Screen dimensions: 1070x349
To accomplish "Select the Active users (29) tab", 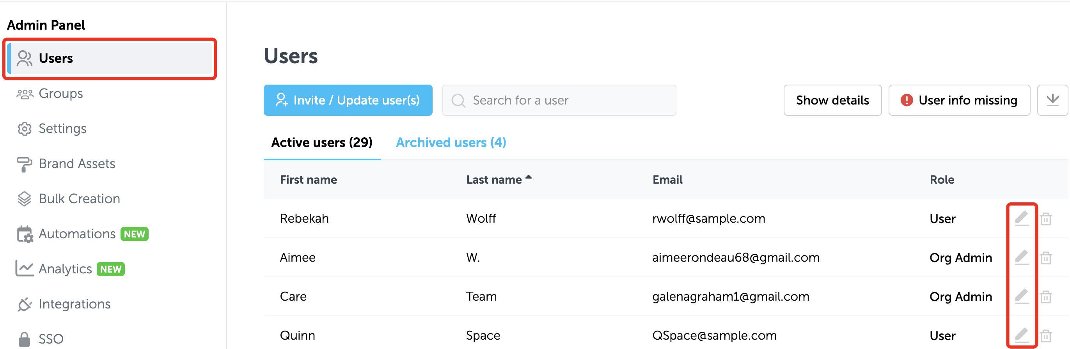I will pyautogui.click(x=321, y=142).
